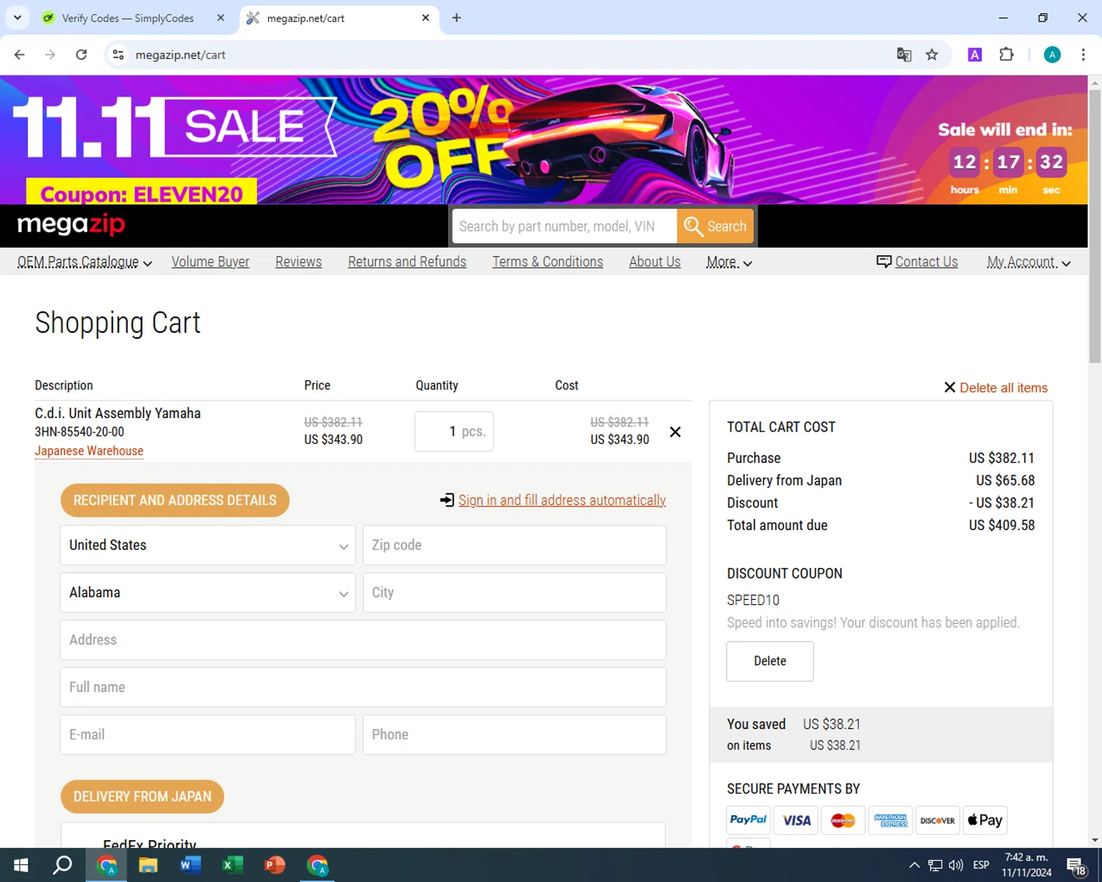This screenshot has width=1102, height=882.
Task: Open the United States country dropdown
Action: tap(208, 545)
